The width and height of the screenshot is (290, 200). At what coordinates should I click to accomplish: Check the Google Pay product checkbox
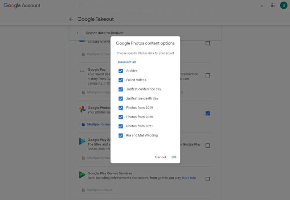(208, 75)
